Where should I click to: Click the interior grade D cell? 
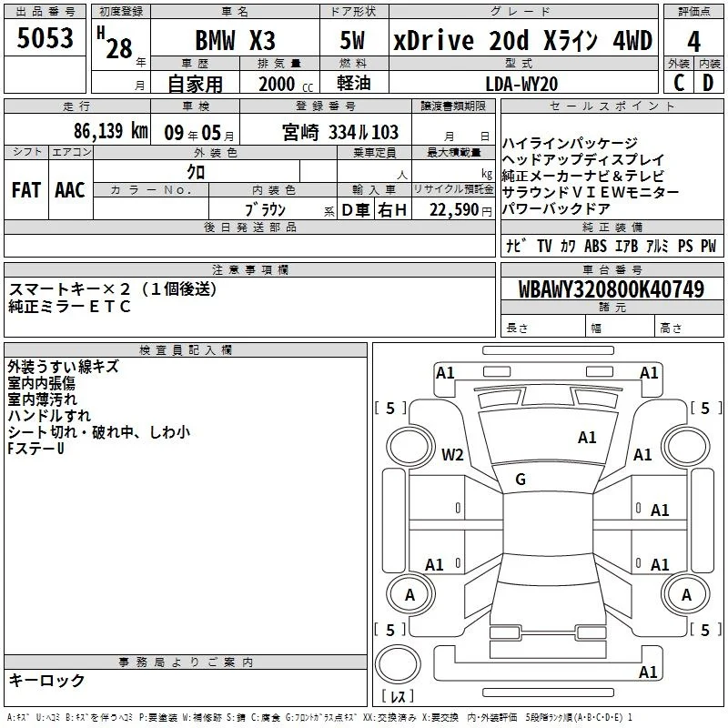coord(709,83)
